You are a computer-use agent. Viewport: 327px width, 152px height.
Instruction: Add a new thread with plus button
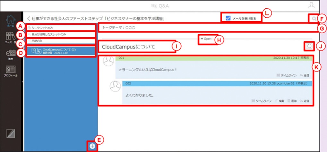(92, 146)
